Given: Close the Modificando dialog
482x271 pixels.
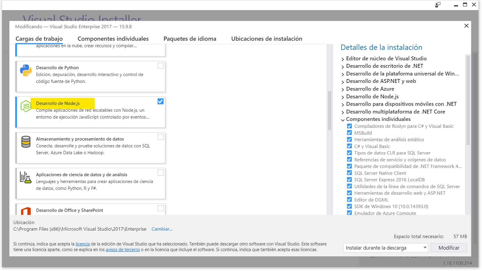Looking at the screenshot, I should pos(467,26).
